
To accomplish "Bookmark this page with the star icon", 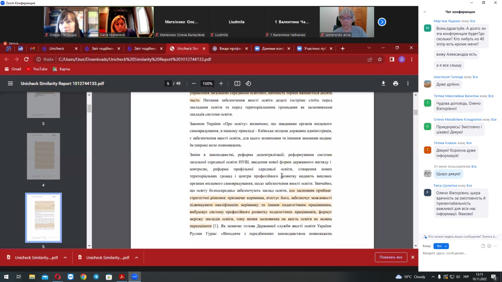I will click(380, 60).
